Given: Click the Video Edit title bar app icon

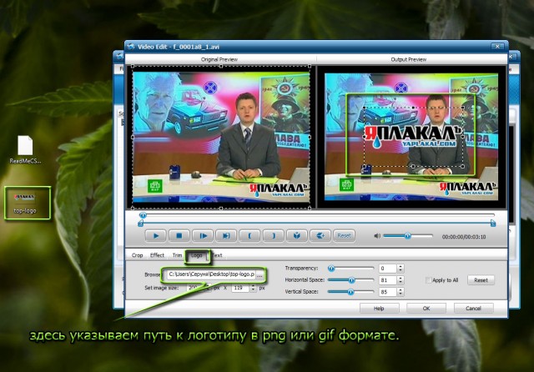Looking at the screenshot, I should click(x=131, y=47).
